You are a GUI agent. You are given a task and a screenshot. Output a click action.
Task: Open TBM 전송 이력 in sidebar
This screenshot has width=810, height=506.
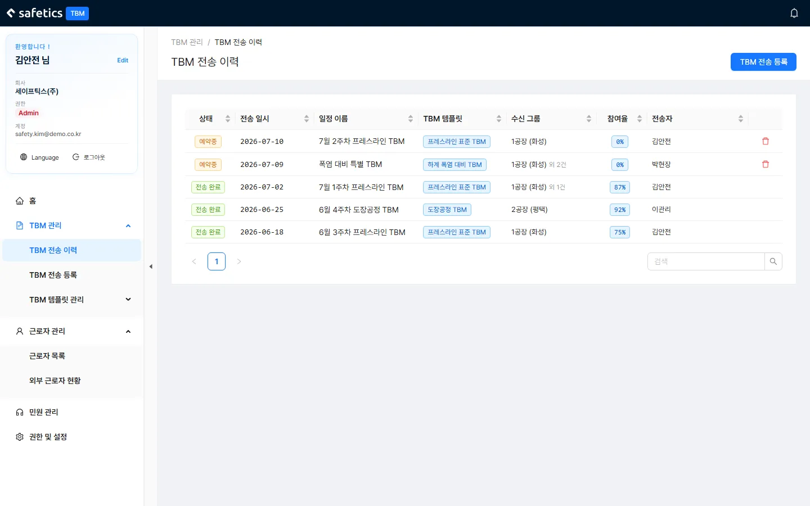[72, 250]
